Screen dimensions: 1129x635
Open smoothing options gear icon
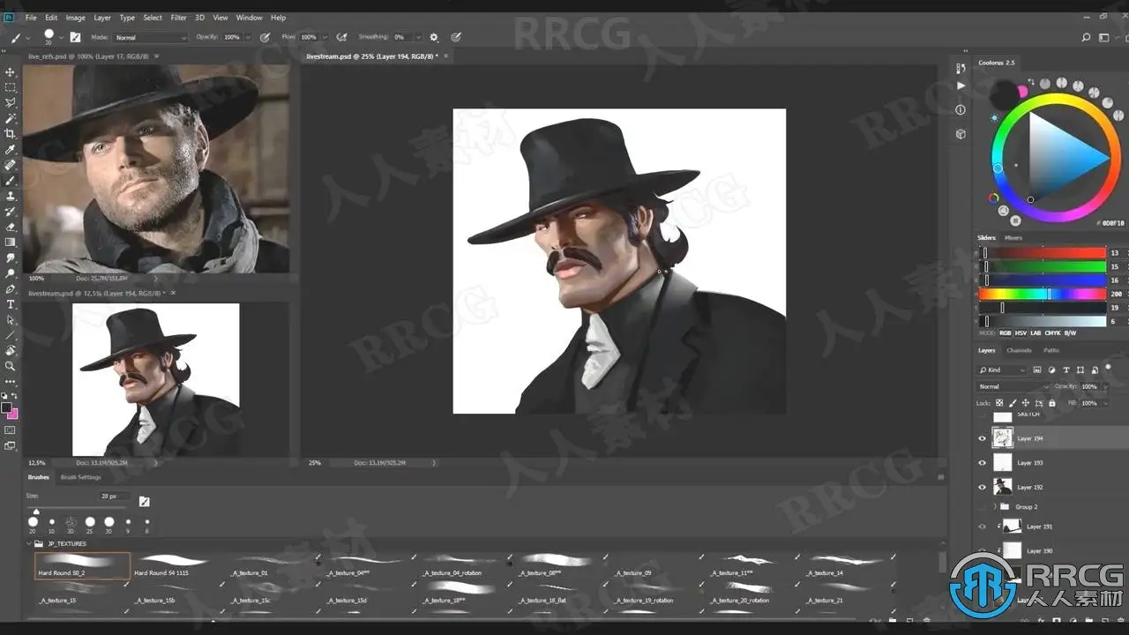tap(433, 38)
